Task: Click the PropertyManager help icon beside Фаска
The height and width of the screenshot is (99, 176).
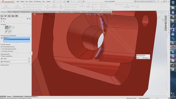Action: tap(30, 19)
